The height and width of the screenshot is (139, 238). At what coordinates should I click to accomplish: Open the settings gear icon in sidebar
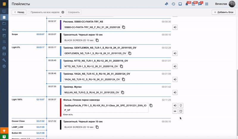[4, 66]
